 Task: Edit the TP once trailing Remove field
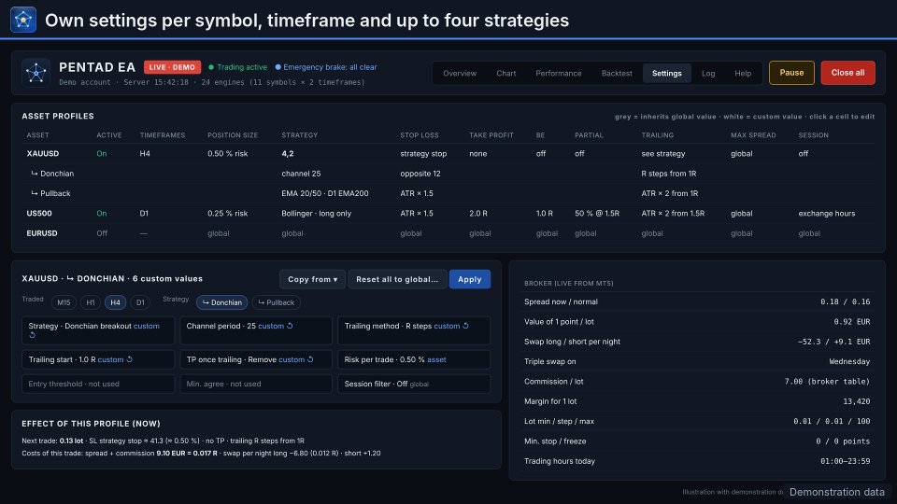(x=256, y=359)
